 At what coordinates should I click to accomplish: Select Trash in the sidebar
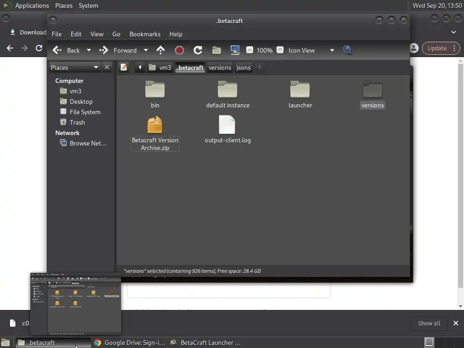click(x=73, y=122)
